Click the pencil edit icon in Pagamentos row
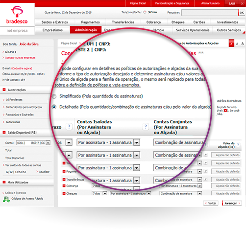The width and height of the screenshot is (246, 229). [x=206, y=171]
